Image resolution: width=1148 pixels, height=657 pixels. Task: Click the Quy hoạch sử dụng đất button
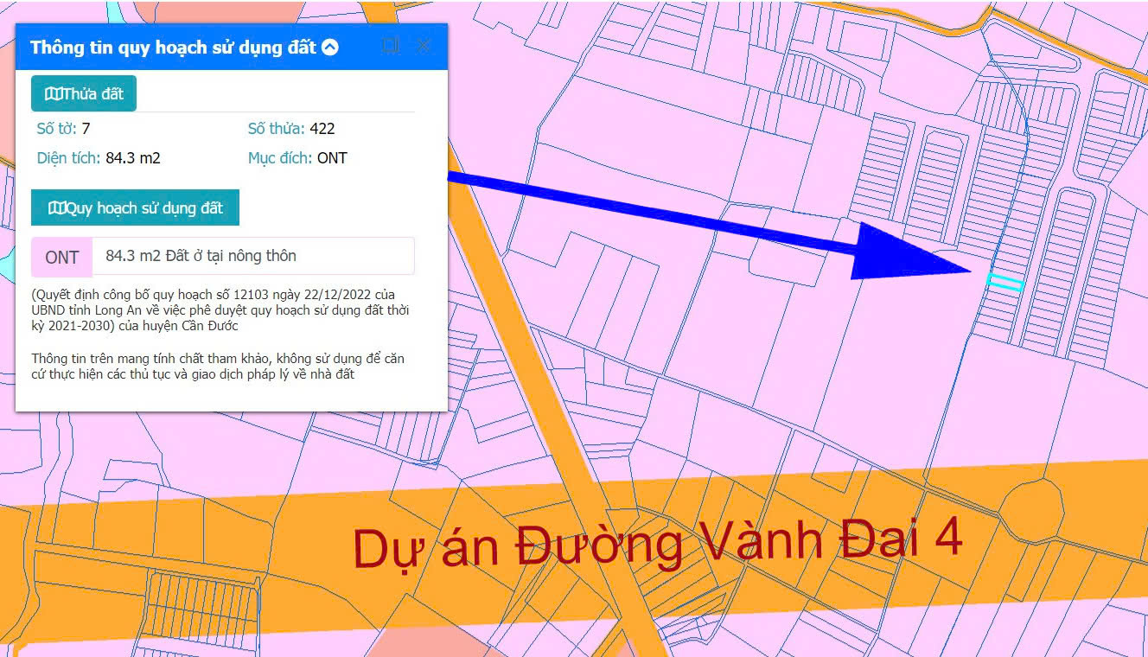135,207
